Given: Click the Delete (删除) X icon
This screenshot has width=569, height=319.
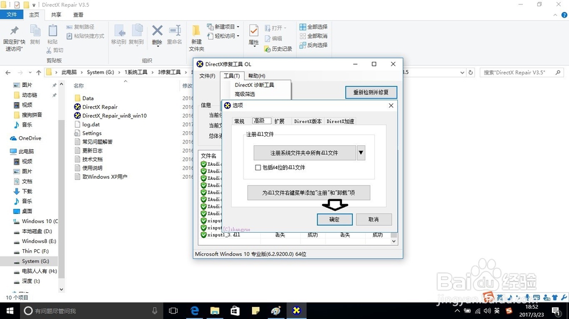Looking at the screenshot, I should click(157, 31).
